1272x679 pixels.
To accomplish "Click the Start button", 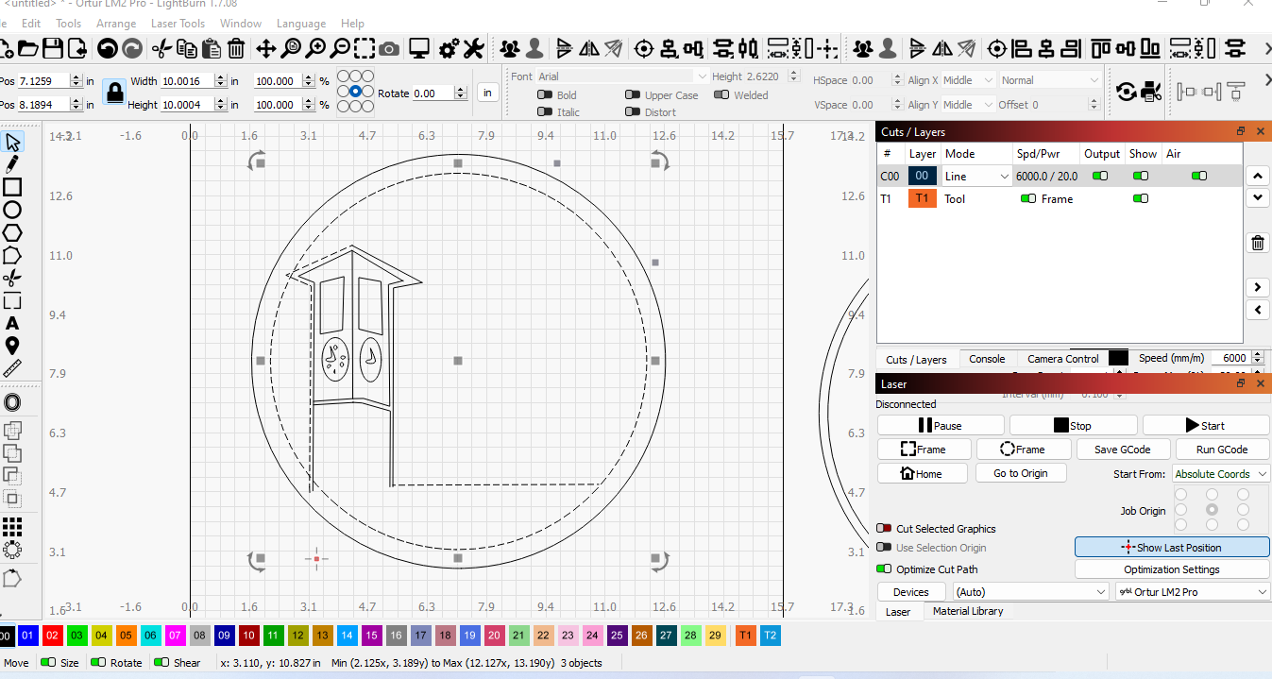I will pyautogui.click(x=1206, y=426).
